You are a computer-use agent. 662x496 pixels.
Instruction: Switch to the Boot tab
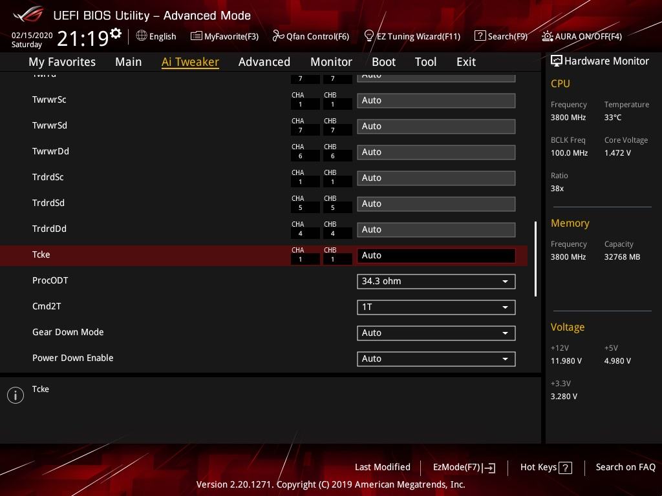point(384,62)
